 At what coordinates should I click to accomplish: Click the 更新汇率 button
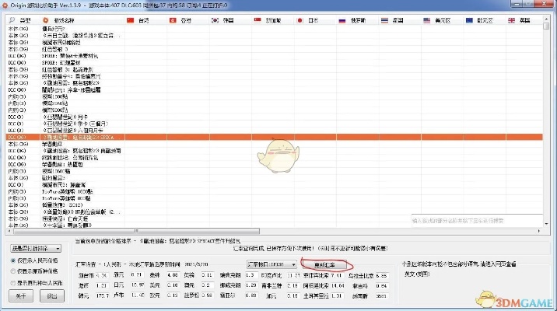click(x=324, y=265)
